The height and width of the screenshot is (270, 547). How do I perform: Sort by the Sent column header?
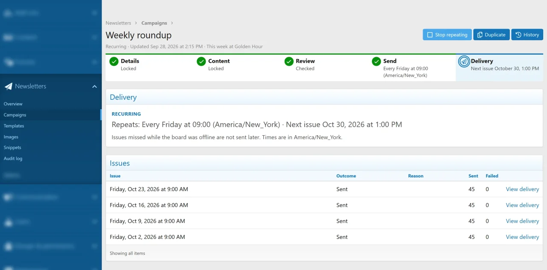(473, 176)
